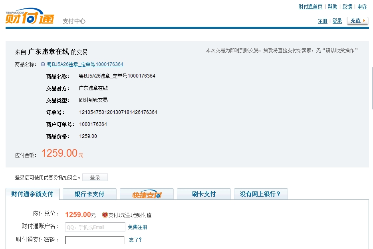
Task: Switch to the 快捷支付 tab
Action: (x=147, y=194)
